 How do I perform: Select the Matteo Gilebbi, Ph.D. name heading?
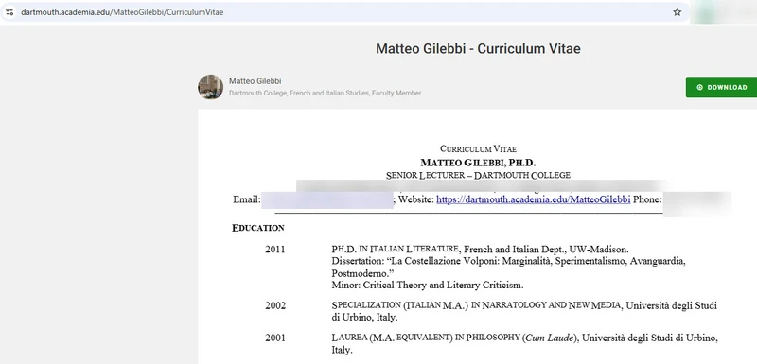(x=479, y=163)
